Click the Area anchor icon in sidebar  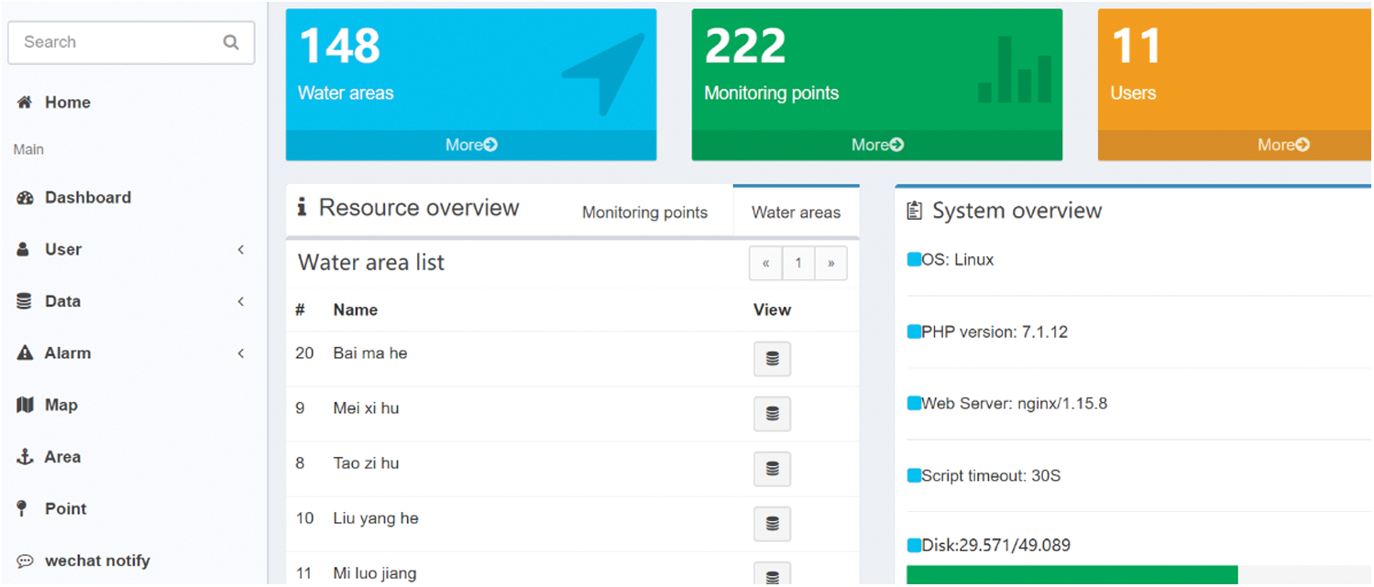[25, 456]
